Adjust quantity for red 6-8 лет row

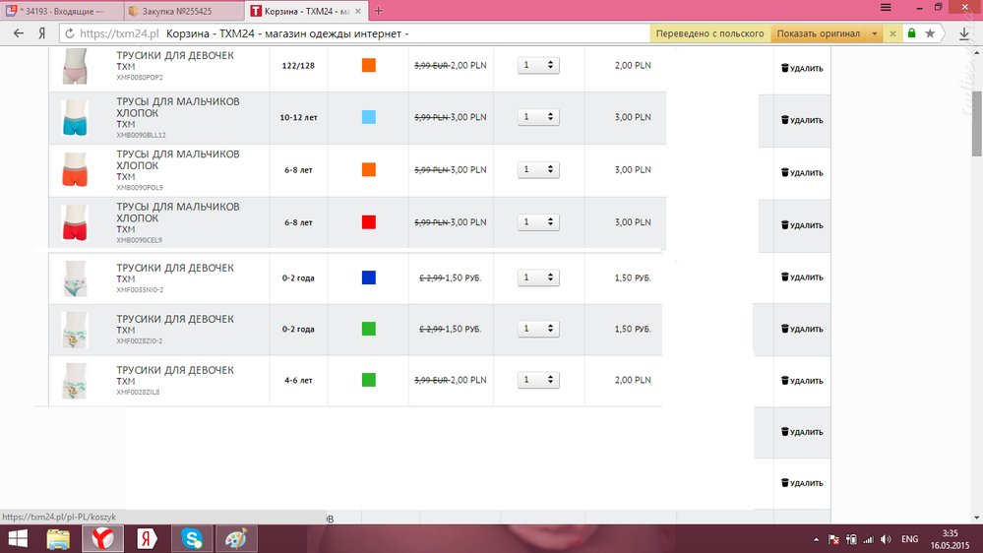tap(538, 222)
